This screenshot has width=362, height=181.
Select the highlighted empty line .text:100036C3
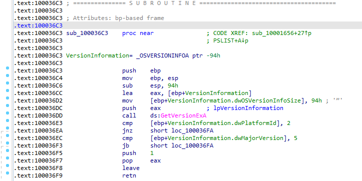coord(187,25)
